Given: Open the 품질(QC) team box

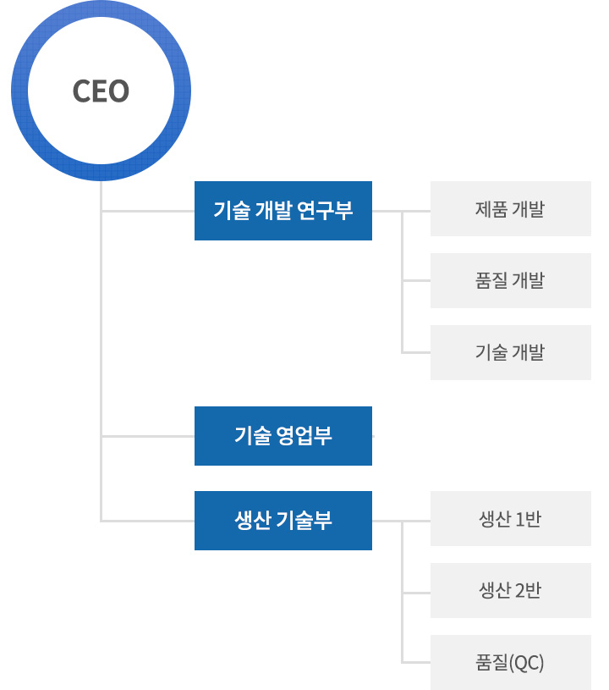Looking at the screenshot, I should pyautogui.click(x=511, y=662).
